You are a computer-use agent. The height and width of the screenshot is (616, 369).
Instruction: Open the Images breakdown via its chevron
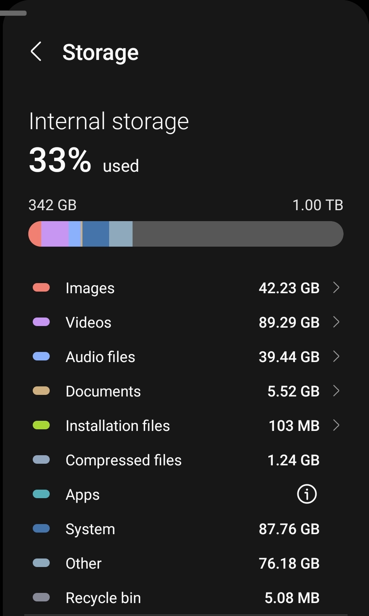pyautogui.click(x=337, y=288)
